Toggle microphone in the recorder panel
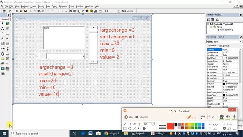 tap(234, 117)
